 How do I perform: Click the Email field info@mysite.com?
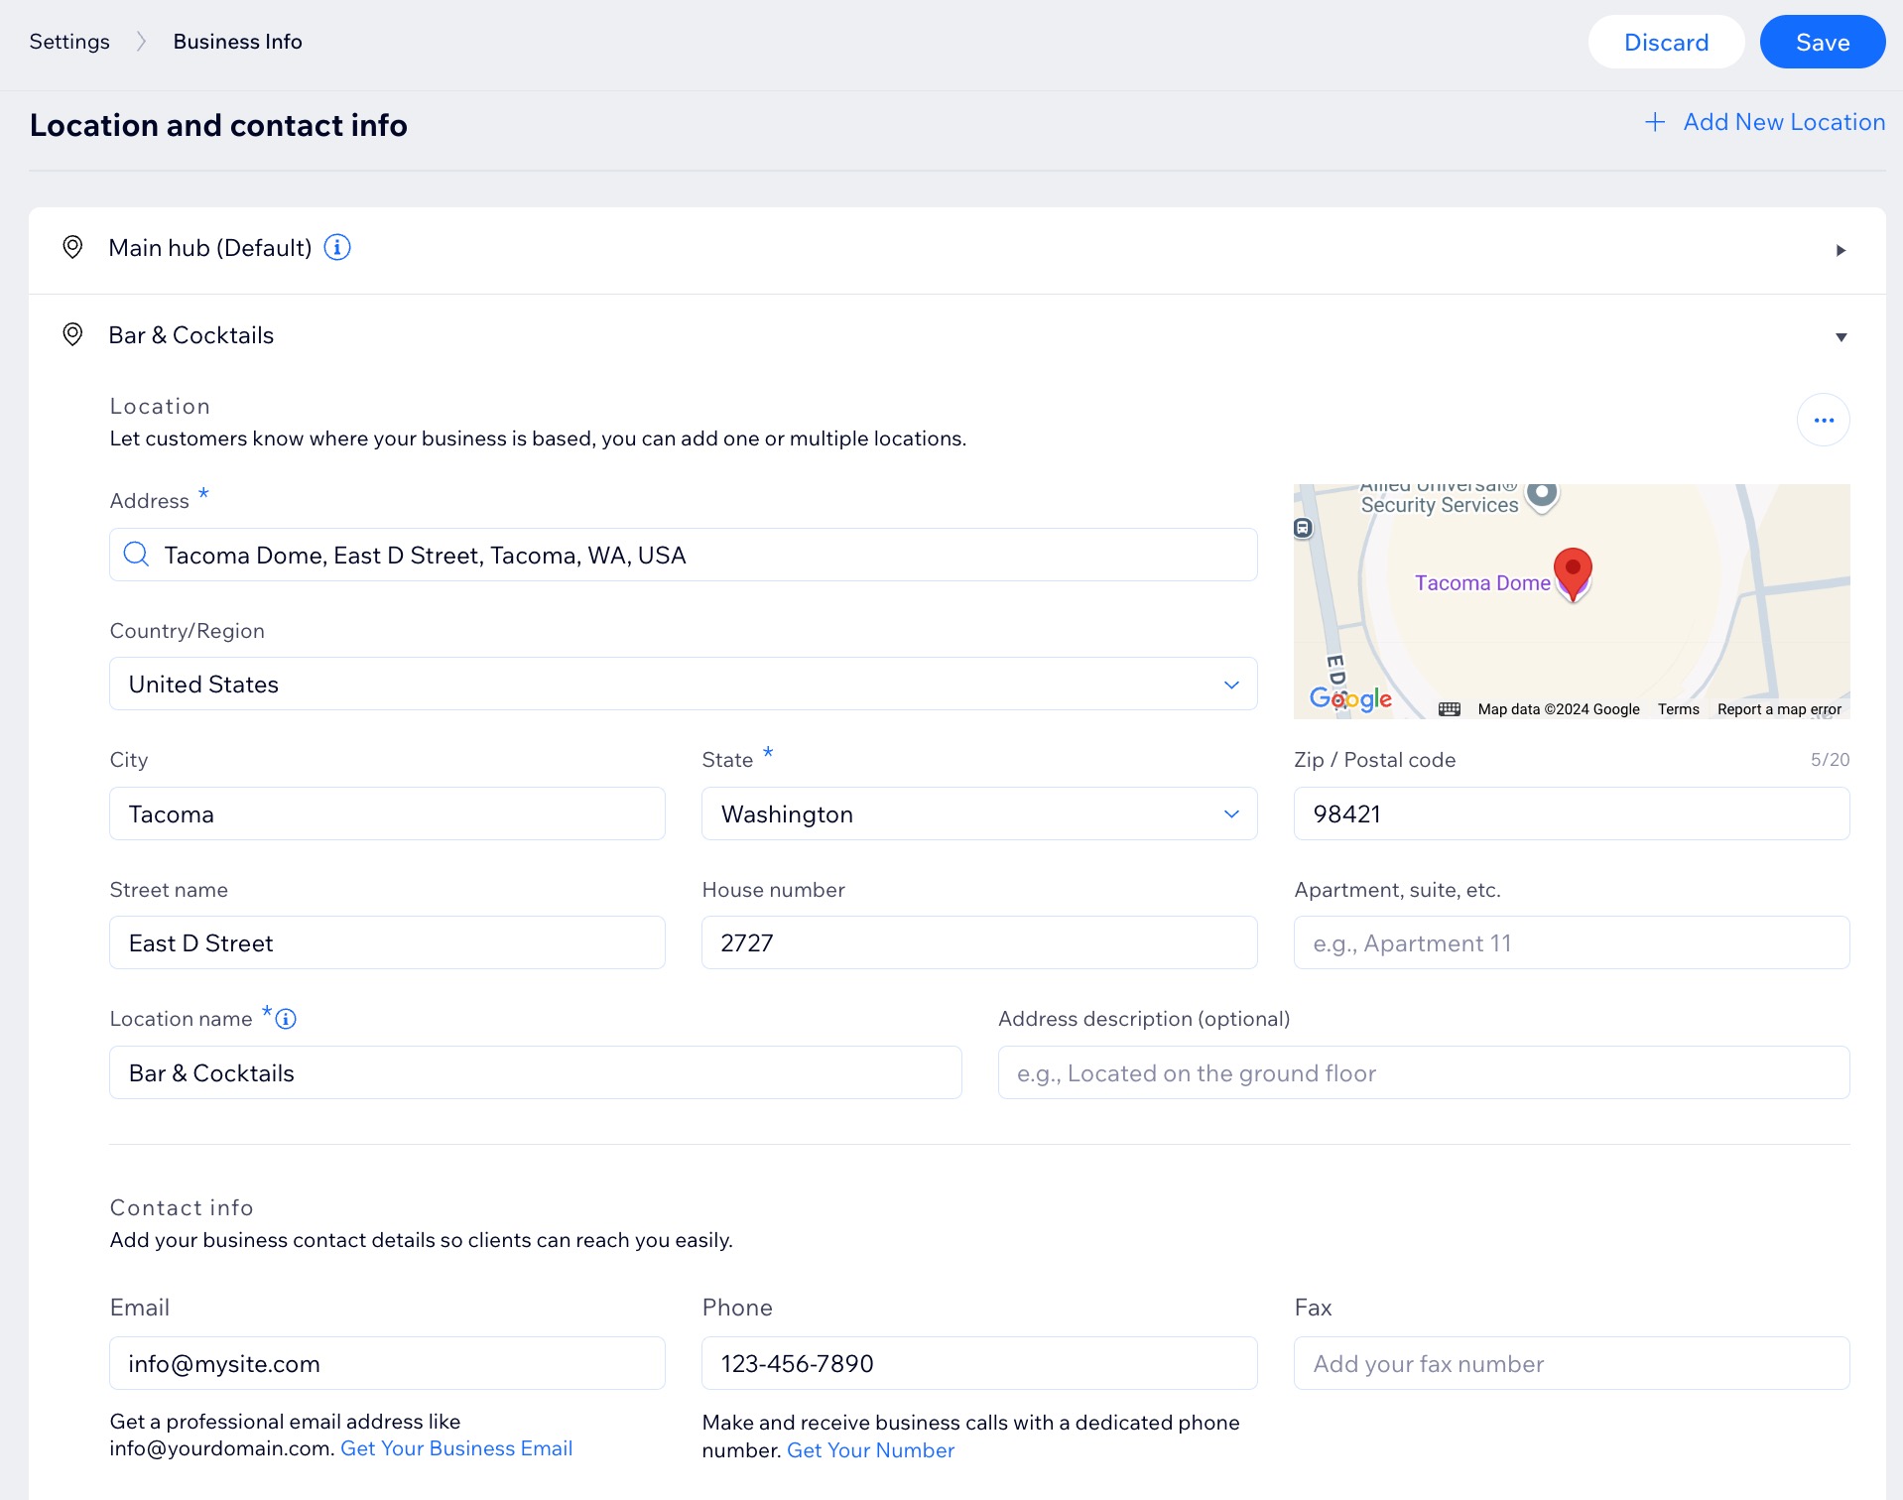(x=387, y=1363)
